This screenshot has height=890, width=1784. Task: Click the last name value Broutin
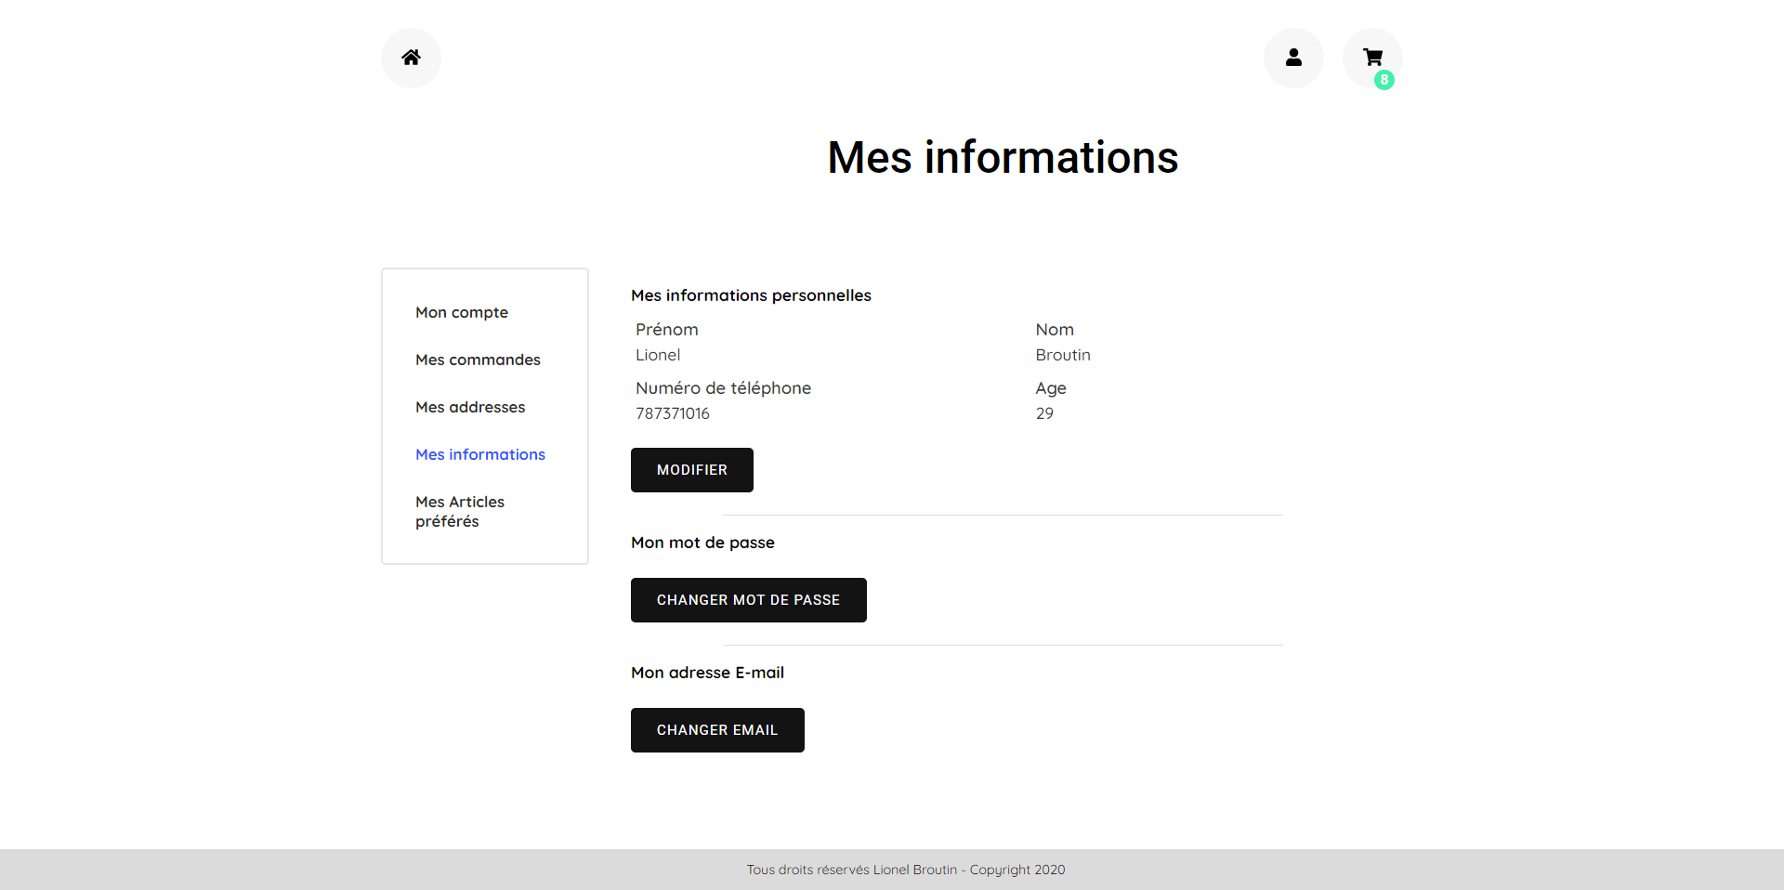(x=1063, y=355)
